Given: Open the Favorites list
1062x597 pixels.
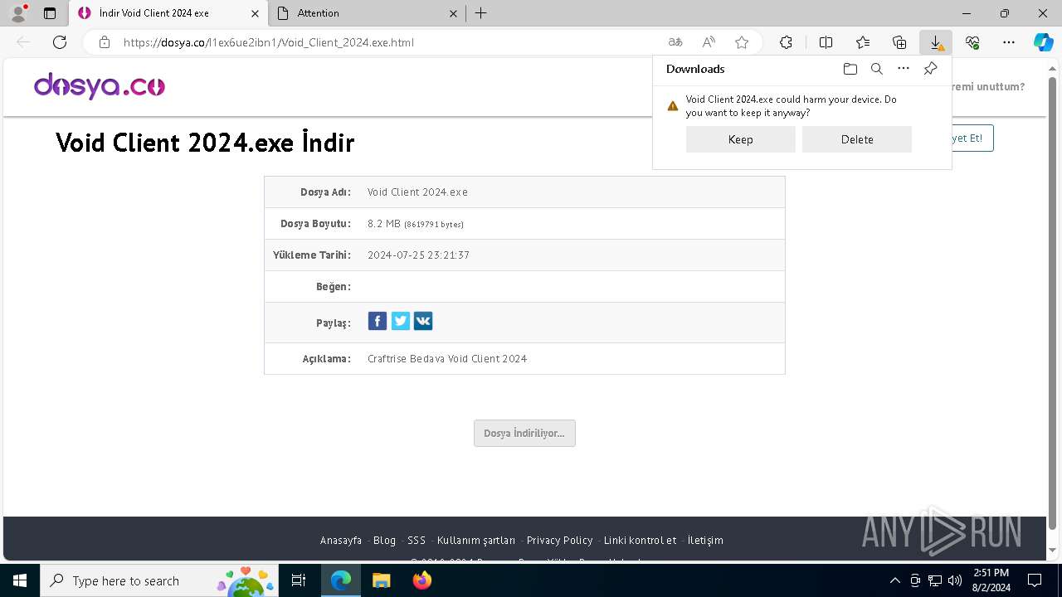Looking at the screenshot, I should pos(863,42).
